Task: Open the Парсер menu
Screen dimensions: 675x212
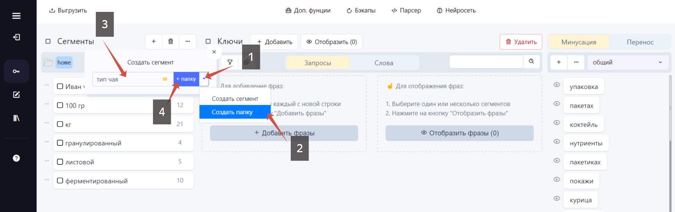Action: (406, 10)
